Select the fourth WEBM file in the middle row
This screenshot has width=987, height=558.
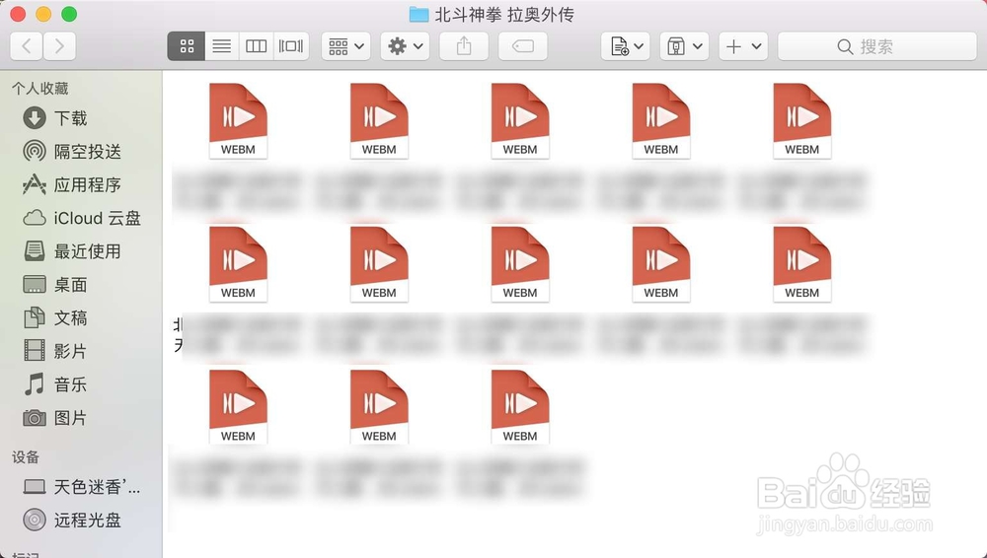click(x=661, y=264)
